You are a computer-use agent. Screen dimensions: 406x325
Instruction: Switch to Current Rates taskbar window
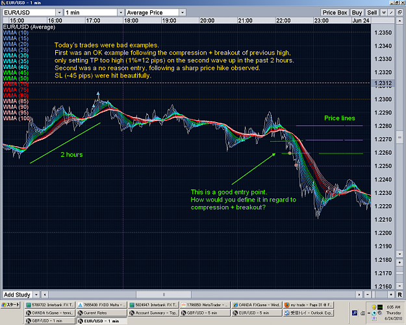[x=102, y=313]
